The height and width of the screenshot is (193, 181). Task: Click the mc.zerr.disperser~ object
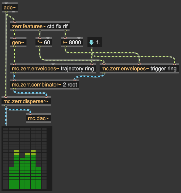click(x=26, y=101)
